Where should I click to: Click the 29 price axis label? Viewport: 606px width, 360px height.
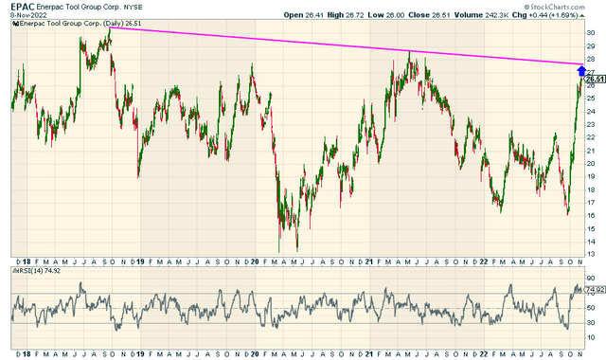[591, 46]
